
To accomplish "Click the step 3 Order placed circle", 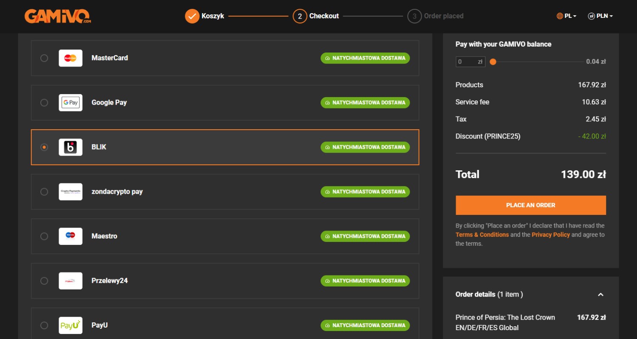I will point(414,16).
